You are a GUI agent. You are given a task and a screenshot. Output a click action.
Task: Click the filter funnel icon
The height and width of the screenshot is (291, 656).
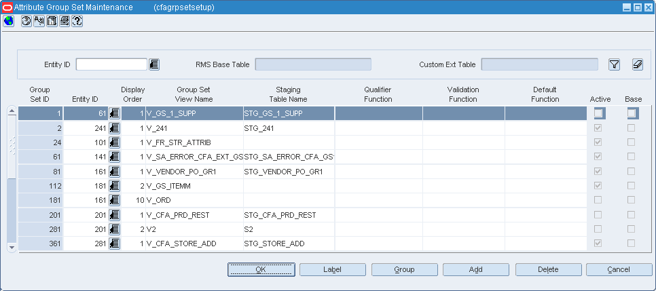pos(614,64)
